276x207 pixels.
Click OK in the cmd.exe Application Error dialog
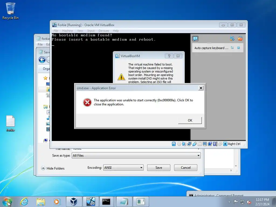[x=190, y=120]
